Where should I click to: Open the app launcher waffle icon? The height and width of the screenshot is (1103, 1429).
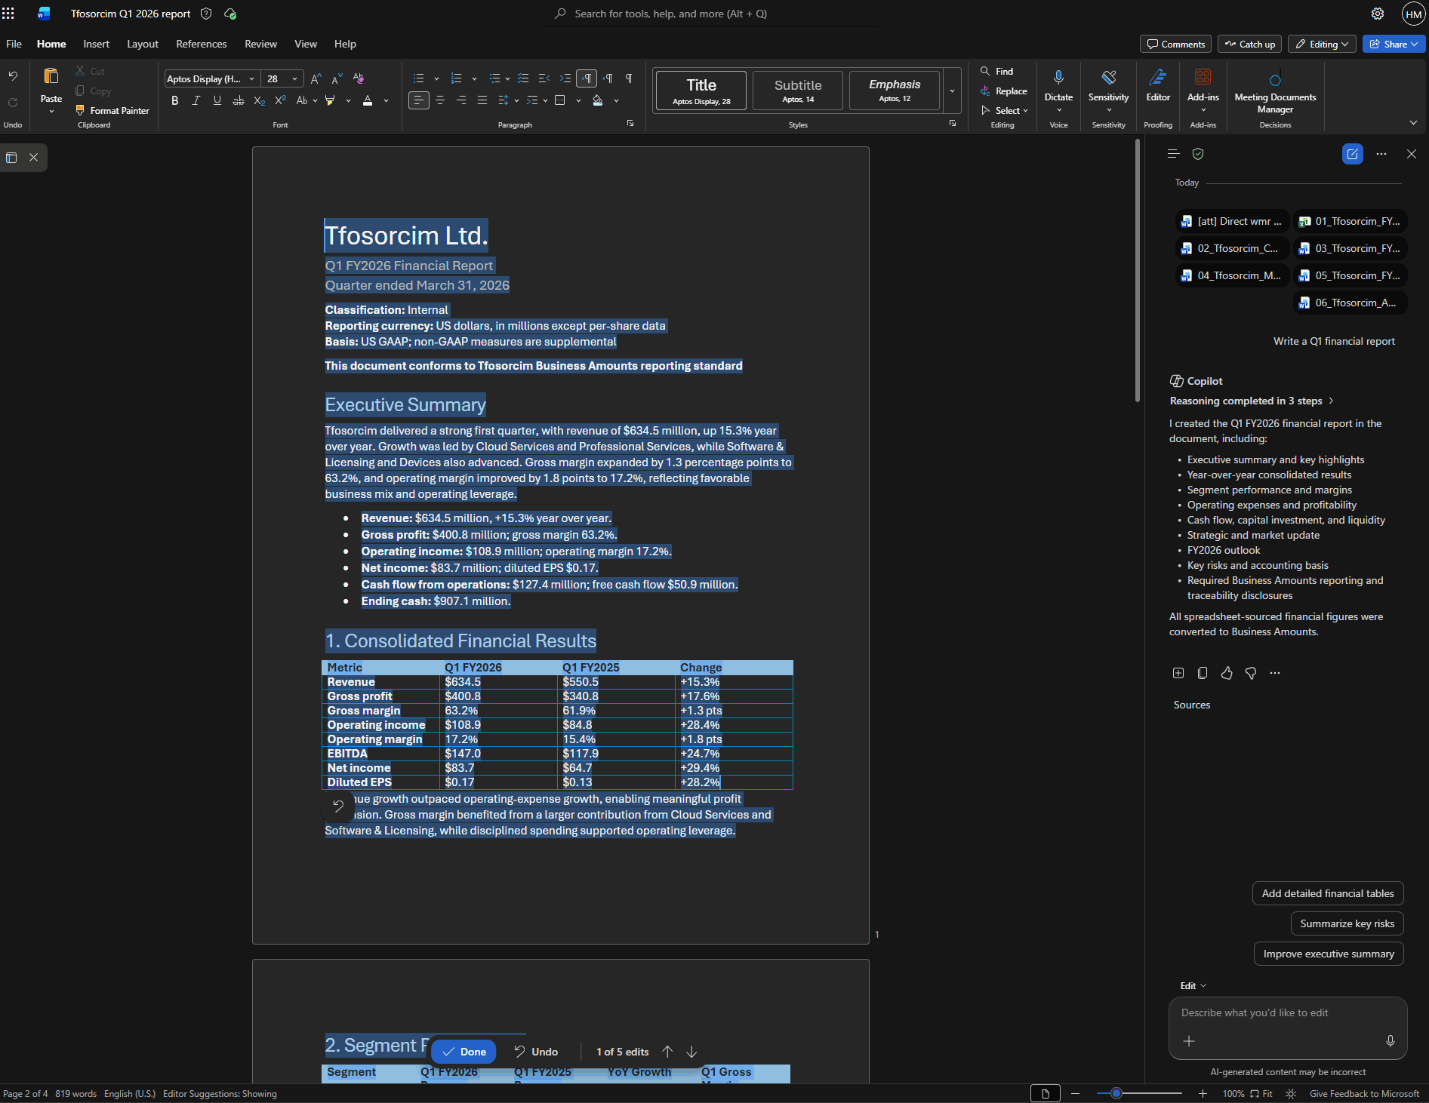click(x=8, y=14)
